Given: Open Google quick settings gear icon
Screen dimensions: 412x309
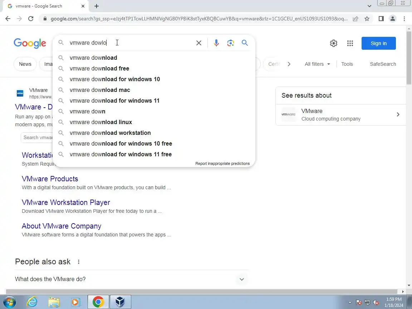Looking at the screenshot, I should tap(334, 43).
